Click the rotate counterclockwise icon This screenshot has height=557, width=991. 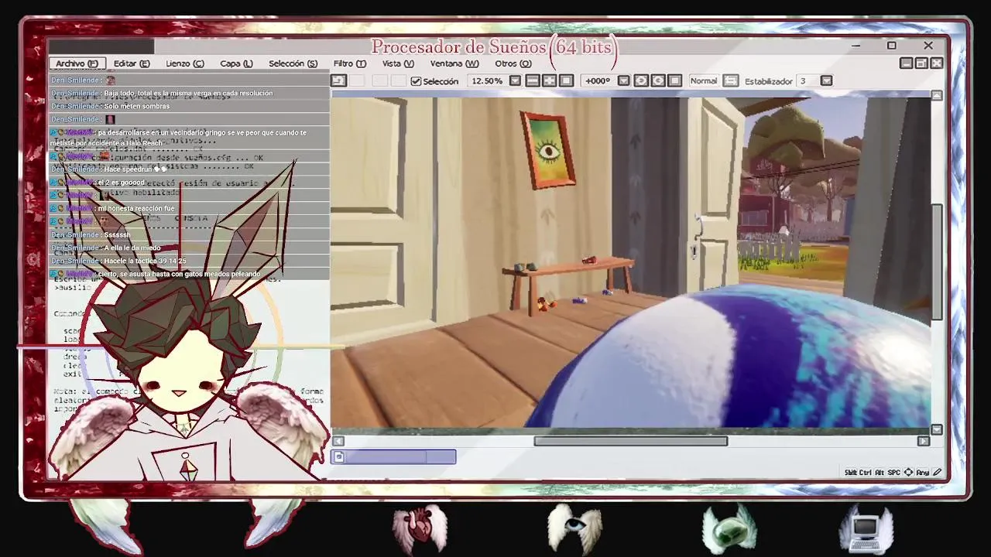(641, 80)
